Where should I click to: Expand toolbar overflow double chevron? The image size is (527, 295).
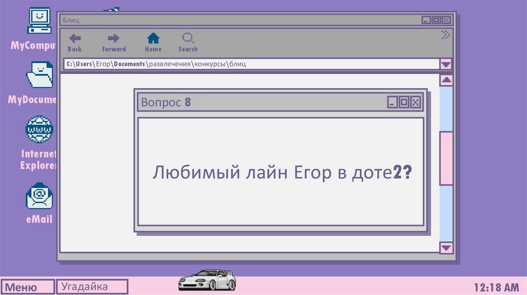(x=446, y=34)
